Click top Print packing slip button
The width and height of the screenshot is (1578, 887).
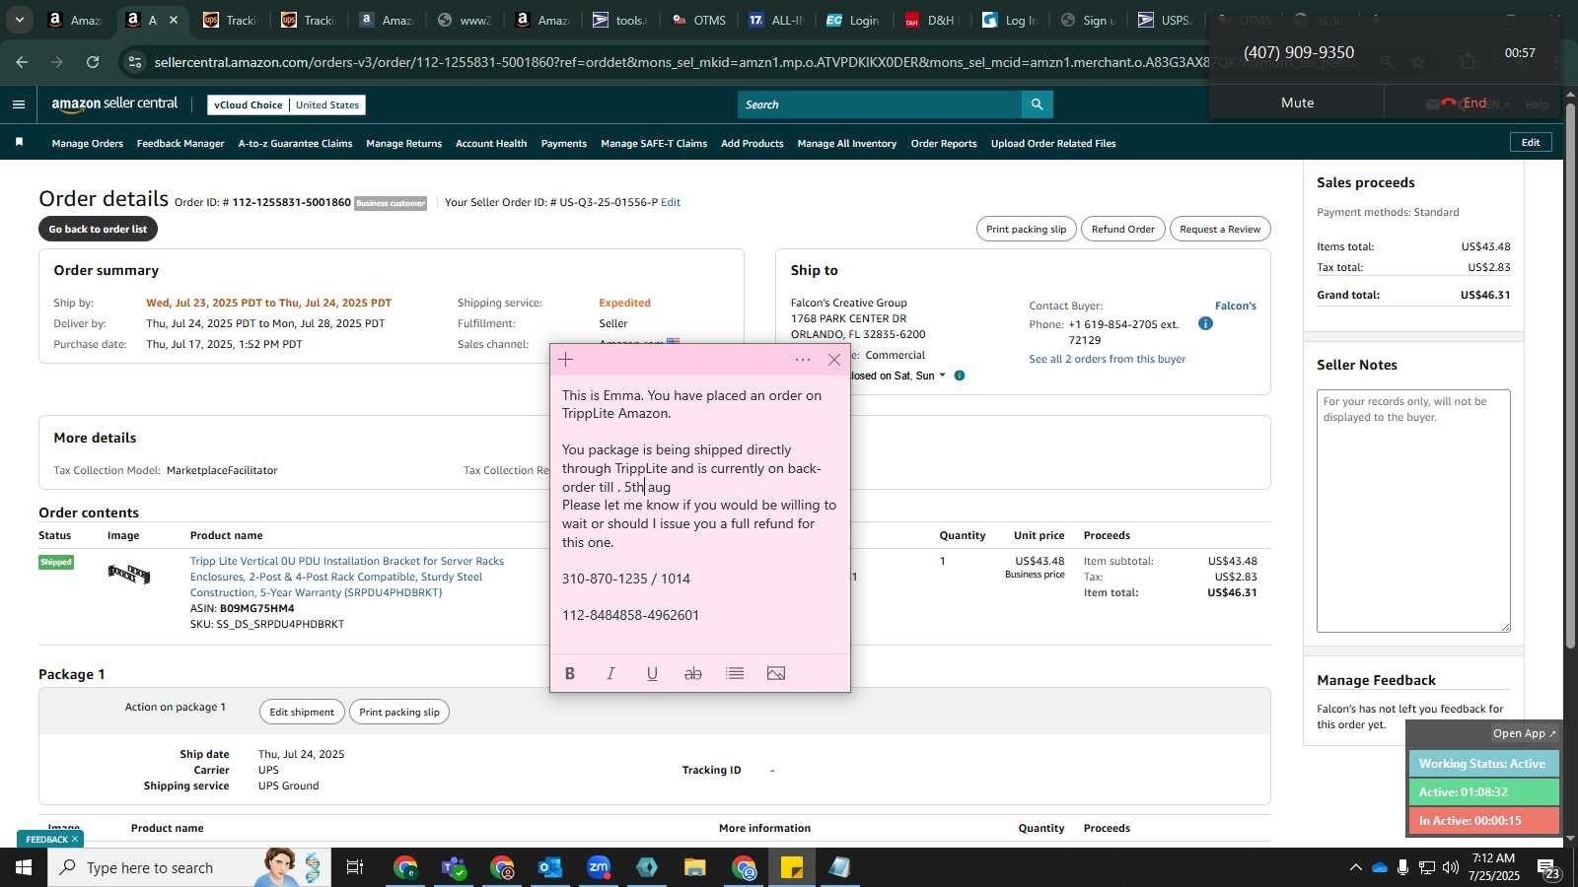coord(1027,229)
